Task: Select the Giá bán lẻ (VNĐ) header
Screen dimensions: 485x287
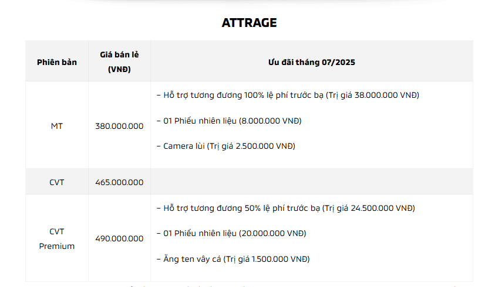Action: (119, 61)
